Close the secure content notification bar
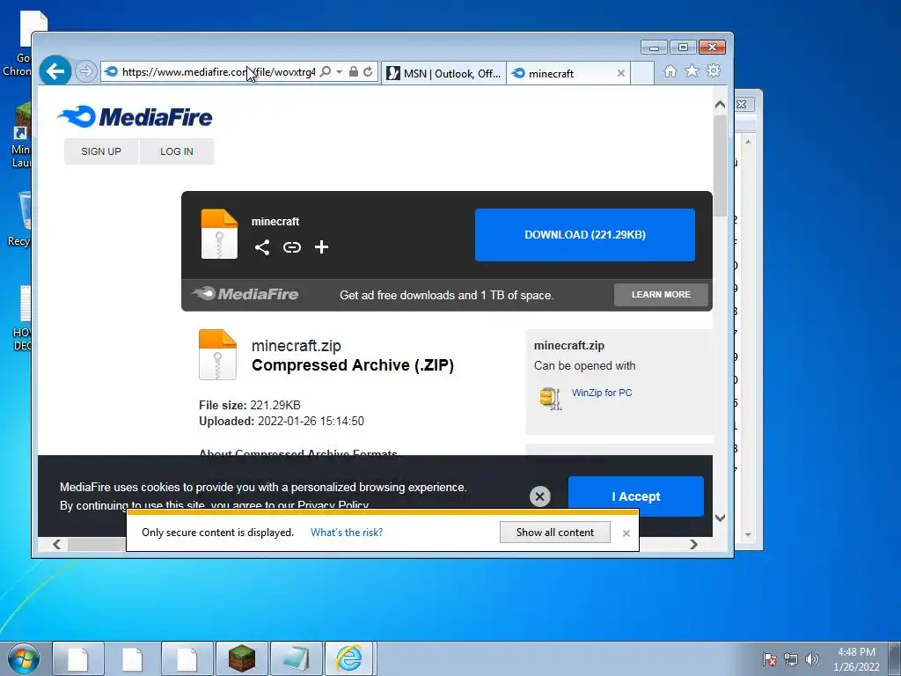Screen dimensions: 901x676 [x=626, y=533]
